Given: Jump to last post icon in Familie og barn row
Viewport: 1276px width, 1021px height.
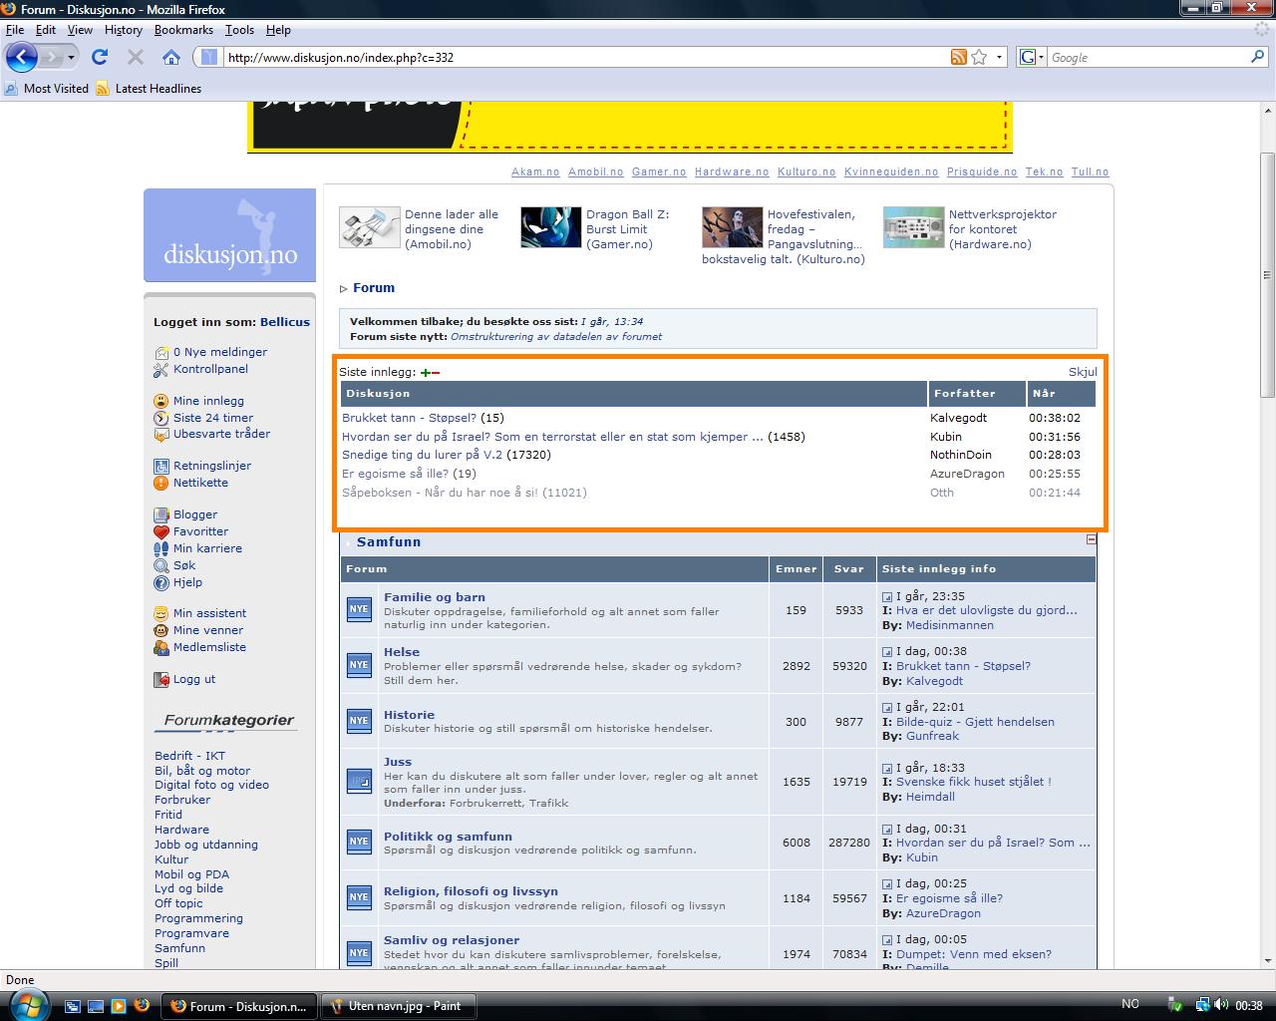Looking at the screenshot, I should point(887,597).
